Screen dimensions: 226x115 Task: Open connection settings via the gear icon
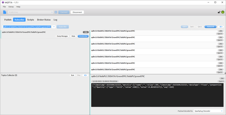coord(56,12)
